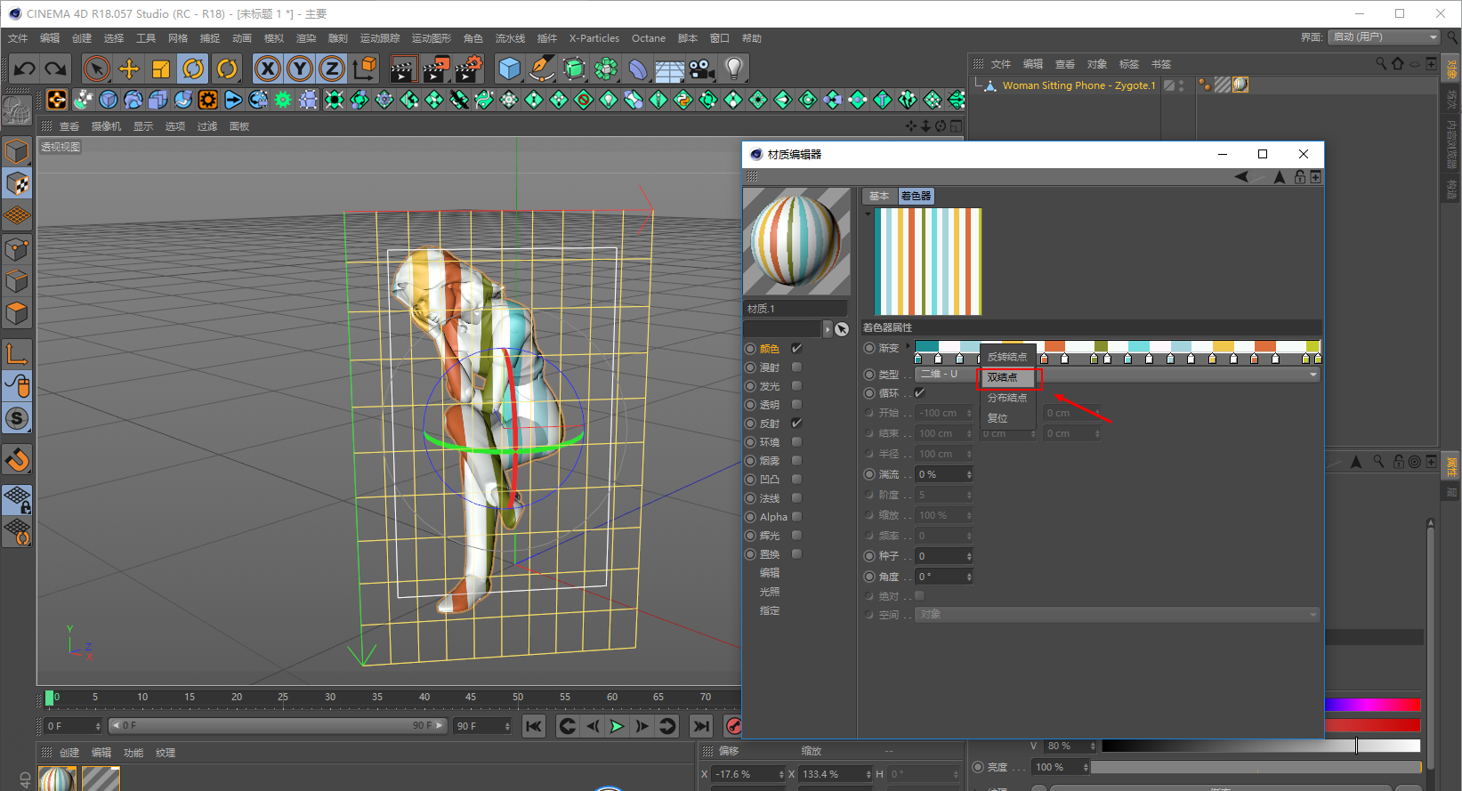
Task: Click the striped shader preview image
Action: (928, 262)
